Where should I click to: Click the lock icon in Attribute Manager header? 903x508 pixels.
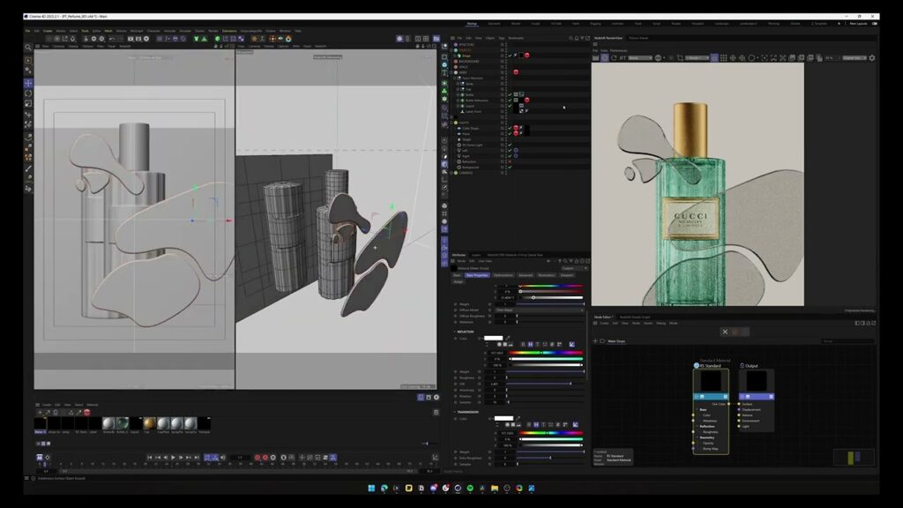[578, 261]
